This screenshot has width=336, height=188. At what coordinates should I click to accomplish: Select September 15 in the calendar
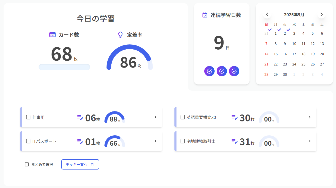[276, 54]
